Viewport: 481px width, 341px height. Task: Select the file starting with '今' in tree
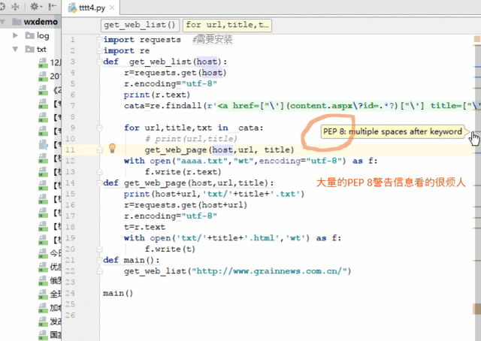click(56, 253)
